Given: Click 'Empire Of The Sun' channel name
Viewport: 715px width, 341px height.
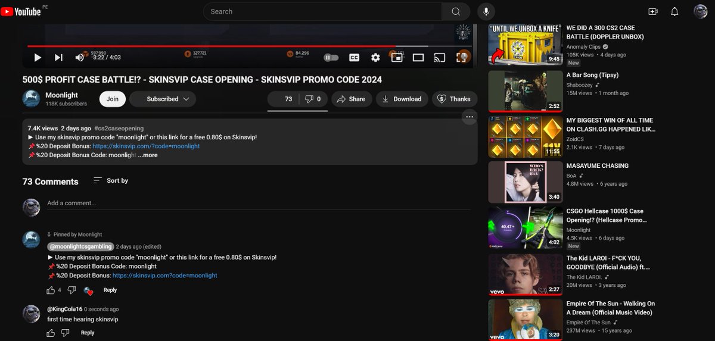Looking at the screenshot, I should pos(590,322).
